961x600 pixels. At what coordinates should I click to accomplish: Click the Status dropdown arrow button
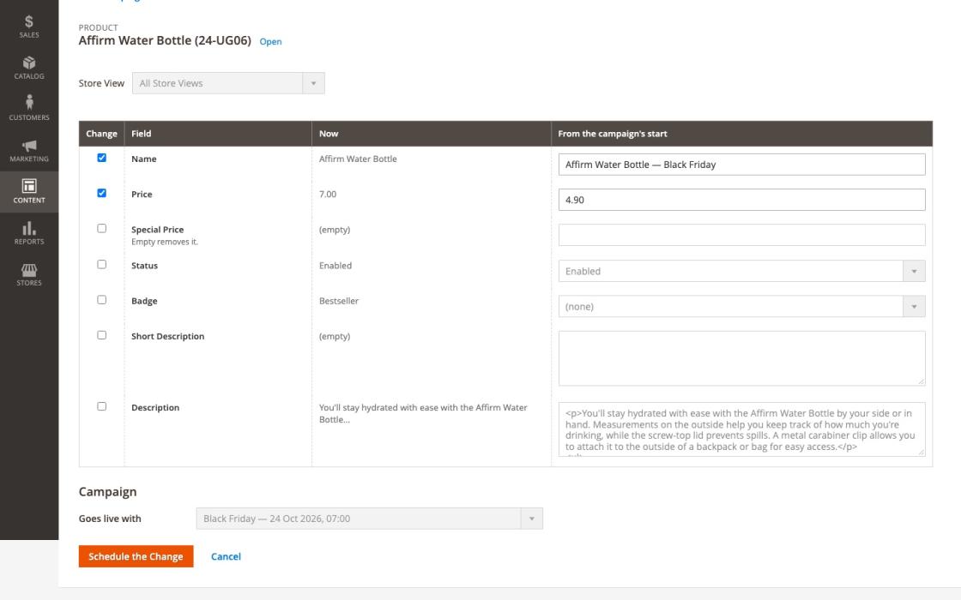pos(914,271)
